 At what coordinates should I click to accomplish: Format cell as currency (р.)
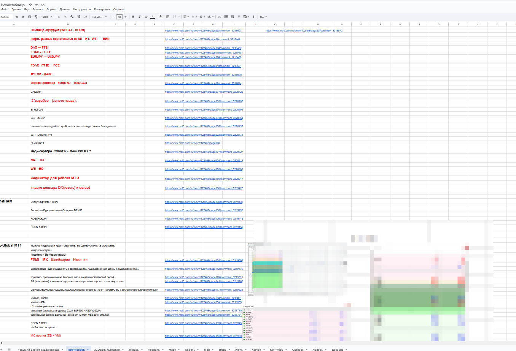[x=59, y=17]
